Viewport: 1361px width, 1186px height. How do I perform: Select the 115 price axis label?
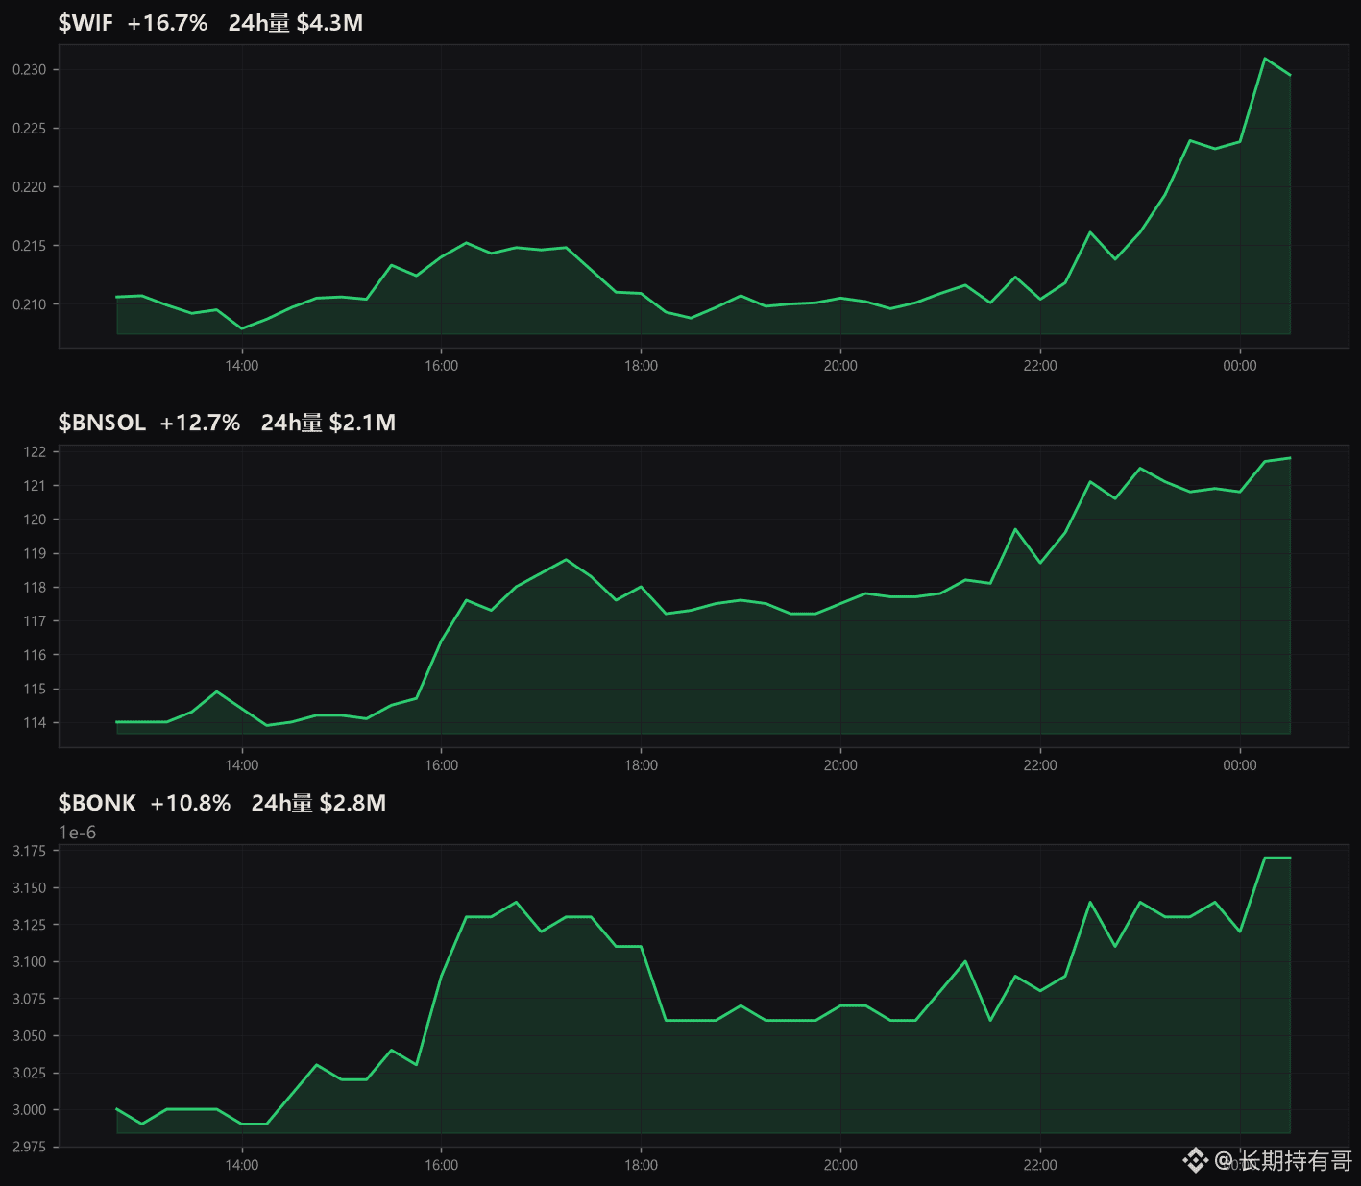[x=35, y=690]
